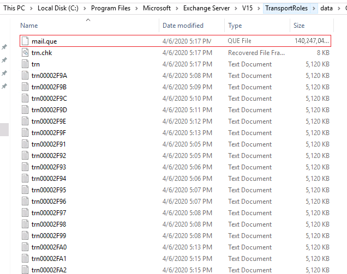Viewport: 347px width, 274px height.
Task: Click date 4/6/2020 5:09 PM
Action: click(x=187, y=87)
